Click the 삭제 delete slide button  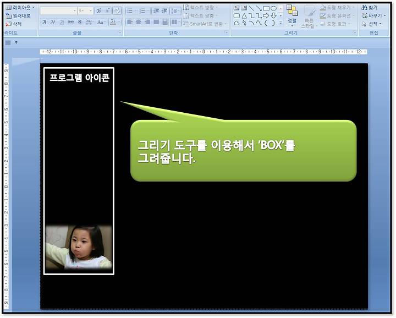[x=14, y=24]
